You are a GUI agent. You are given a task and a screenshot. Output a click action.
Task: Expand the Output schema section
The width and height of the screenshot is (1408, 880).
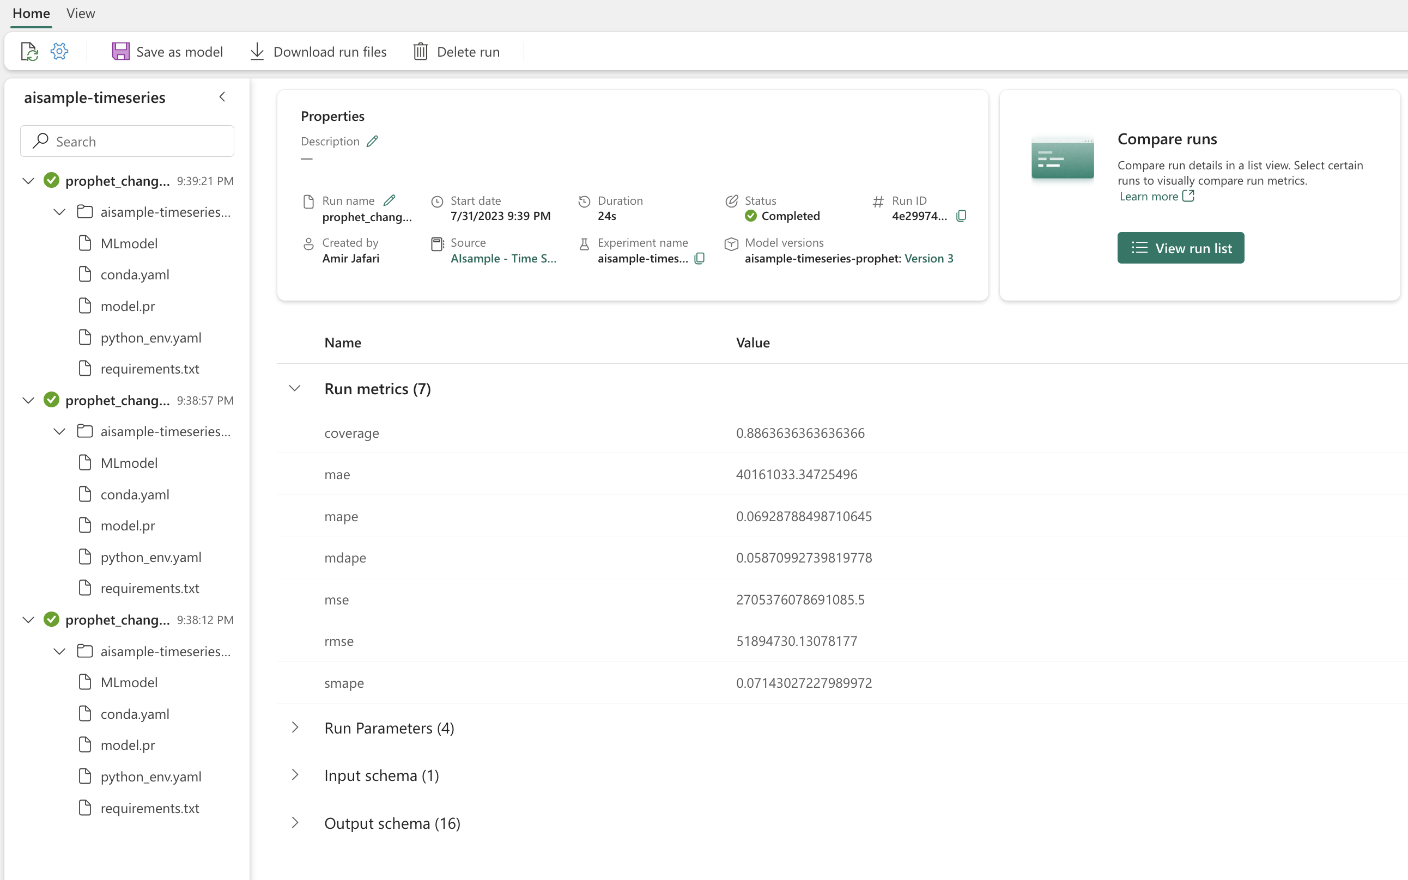point(294,822)
